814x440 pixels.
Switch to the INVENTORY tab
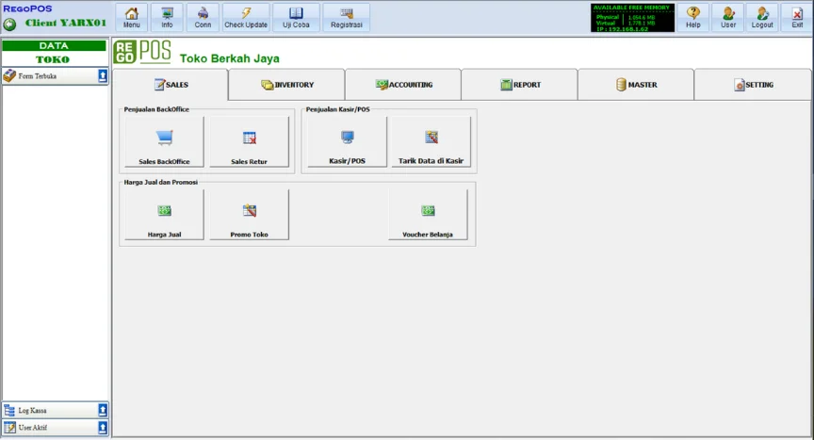[x=287, y=85]
